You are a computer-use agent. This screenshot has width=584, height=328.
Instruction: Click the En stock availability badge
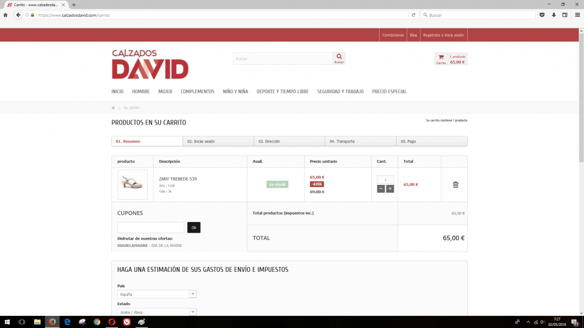(277, 184)
